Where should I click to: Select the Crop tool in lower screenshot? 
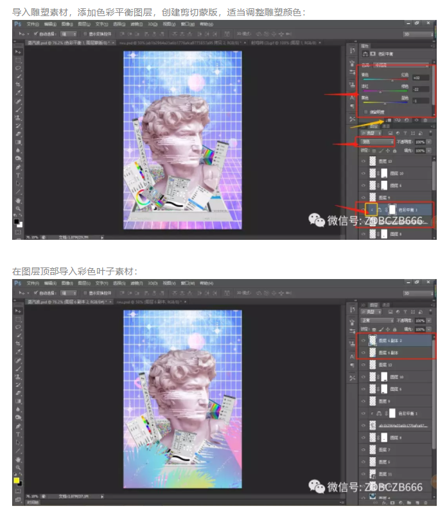tap(18, 343)
